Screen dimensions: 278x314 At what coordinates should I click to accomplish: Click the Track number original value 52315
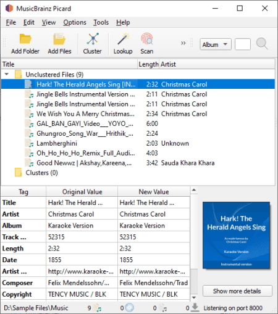tap(82, 237)
